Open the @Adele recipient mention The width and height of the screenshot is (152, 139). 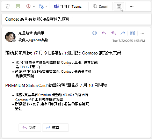click(39, 40)
